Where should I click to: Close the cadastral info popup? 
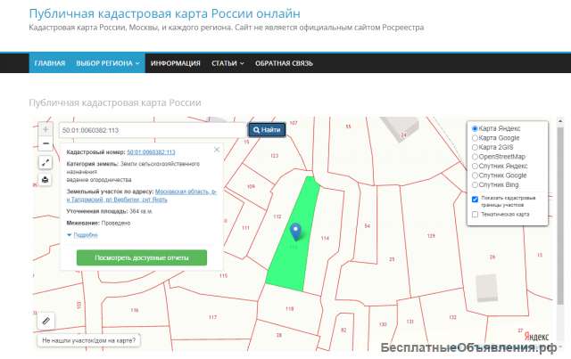(x=217, y=150)
